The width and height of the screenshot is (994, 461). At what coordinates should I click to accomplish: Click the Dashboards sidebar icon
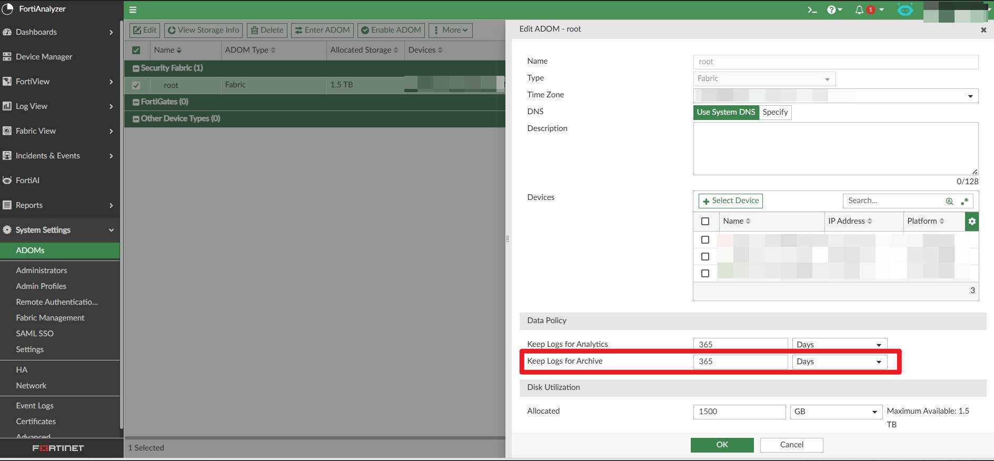(x=7, y=32)
